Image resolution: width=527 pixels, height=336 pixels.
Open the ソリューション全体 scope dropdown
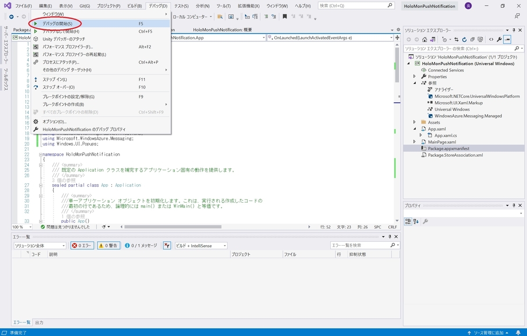40,246
